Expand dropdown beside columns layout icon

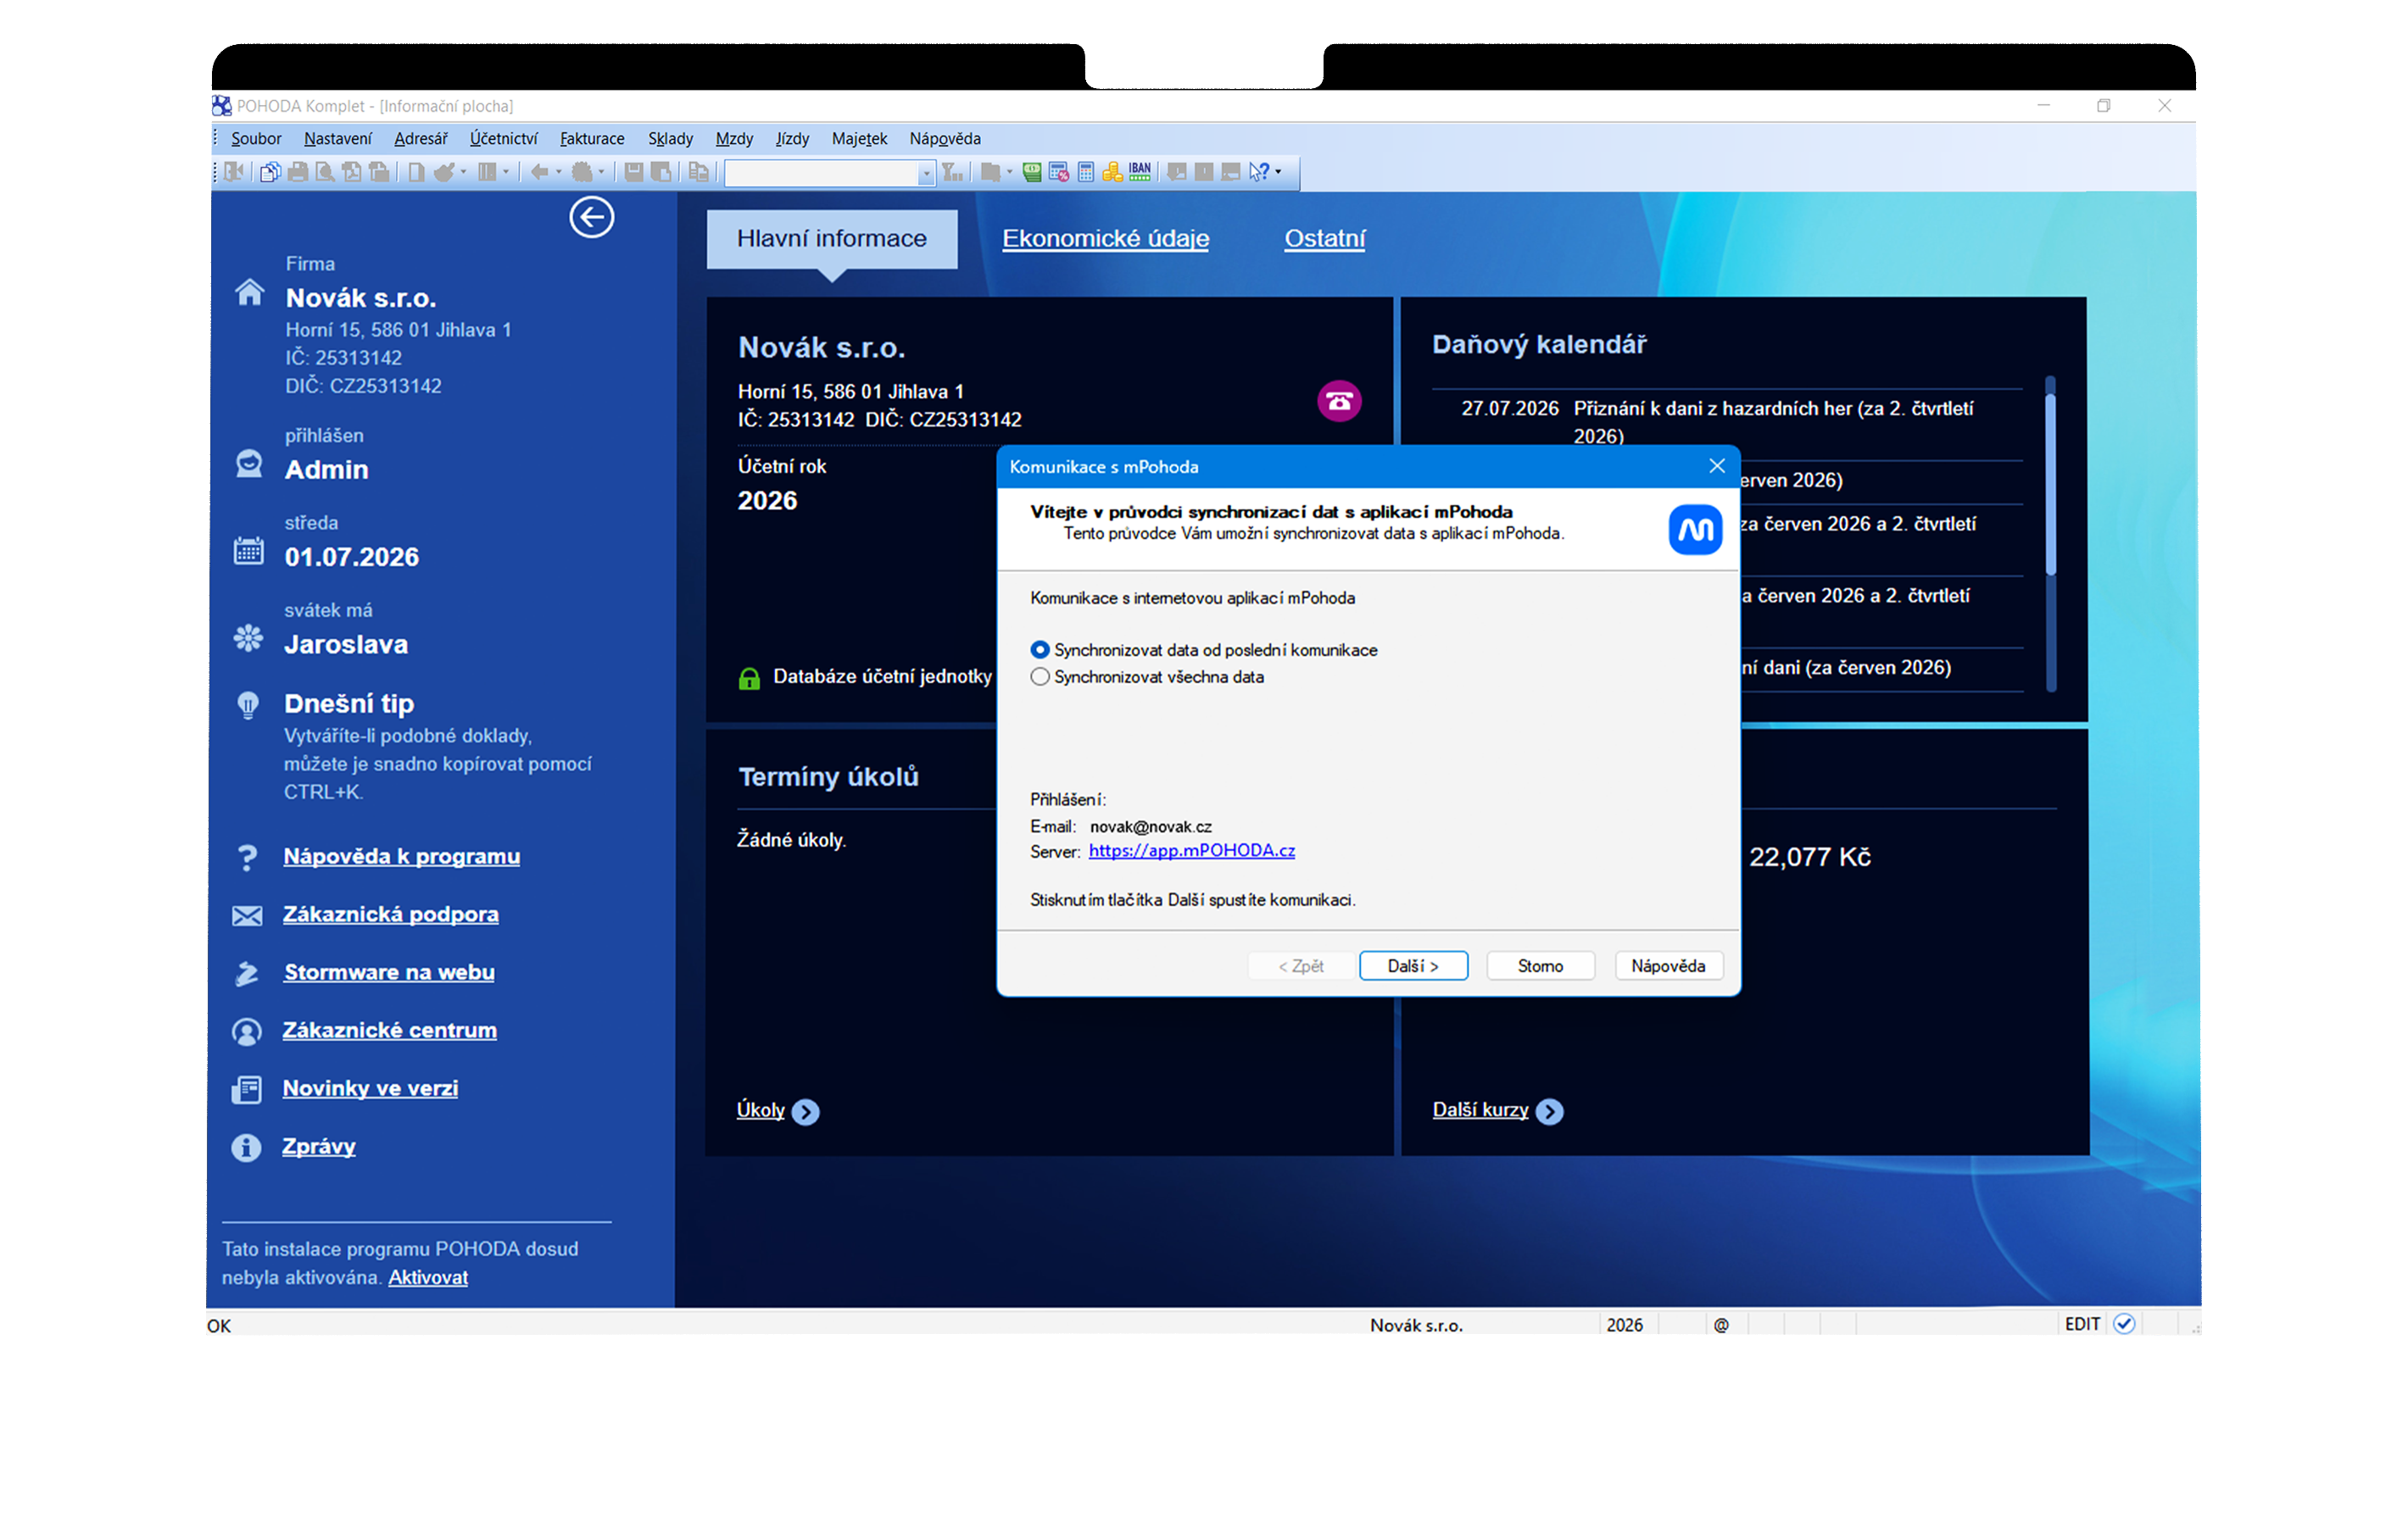click(506, 172)
